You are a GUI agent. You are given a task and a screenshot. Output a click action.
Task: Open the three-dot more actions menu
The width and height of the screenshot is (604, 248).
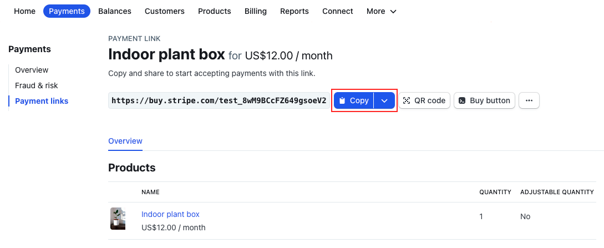pos(529,100)
